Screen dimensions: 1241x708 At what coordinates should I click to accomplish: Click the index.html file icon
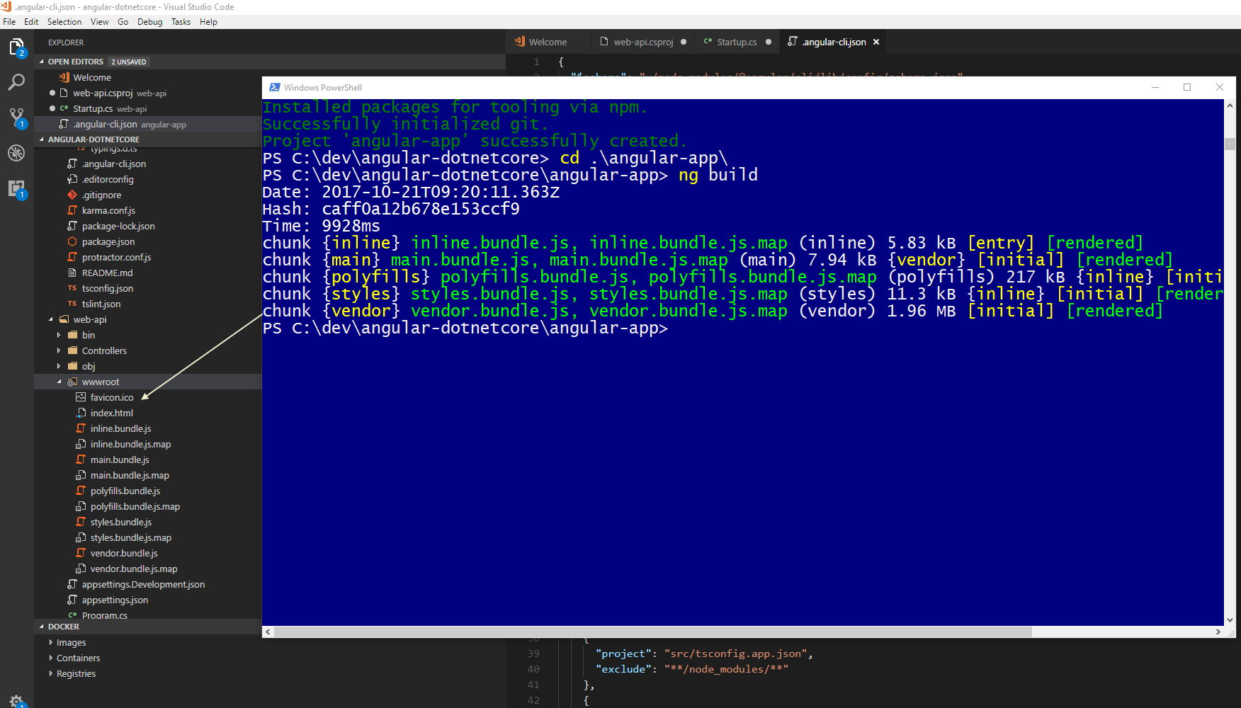(81, 413)
